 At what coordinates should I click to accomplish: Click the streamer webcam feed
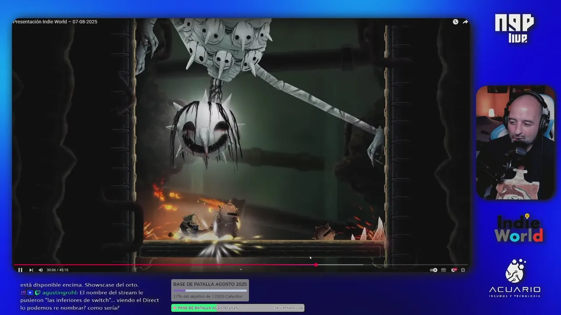[x=515, y=143]
